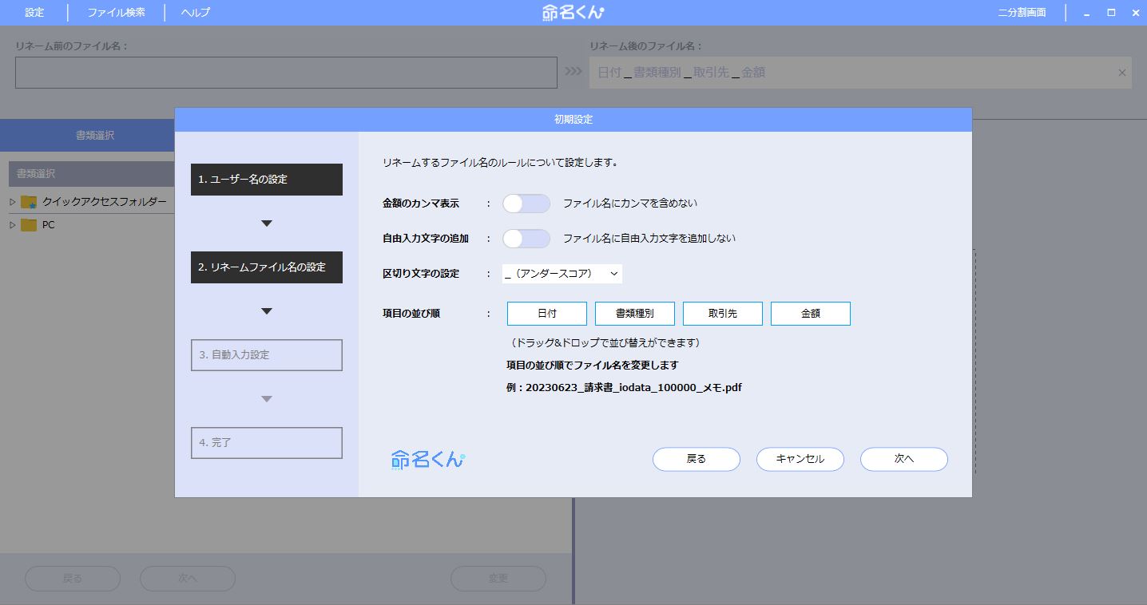Clear the rename pattern using the X icon

[1121, 72]
